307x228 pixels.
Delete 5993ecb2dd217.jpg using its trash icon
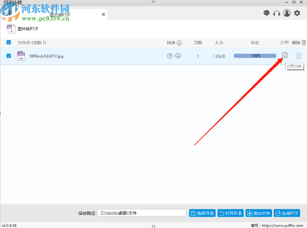click(x=298, y=56)
